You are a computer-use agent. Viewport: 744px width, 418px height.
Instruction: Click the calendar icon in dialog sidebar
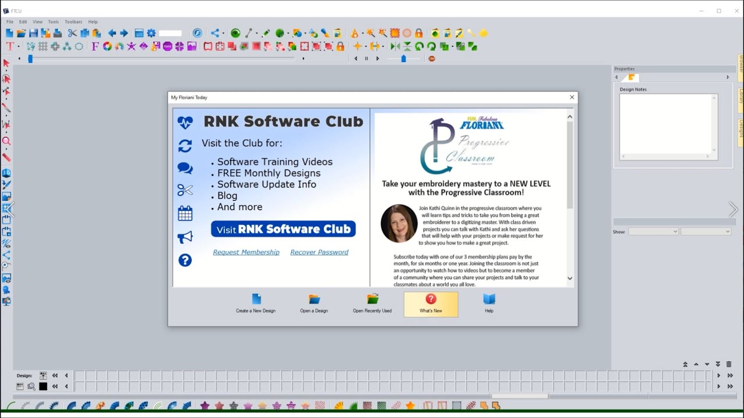click(x=185, y=213)
